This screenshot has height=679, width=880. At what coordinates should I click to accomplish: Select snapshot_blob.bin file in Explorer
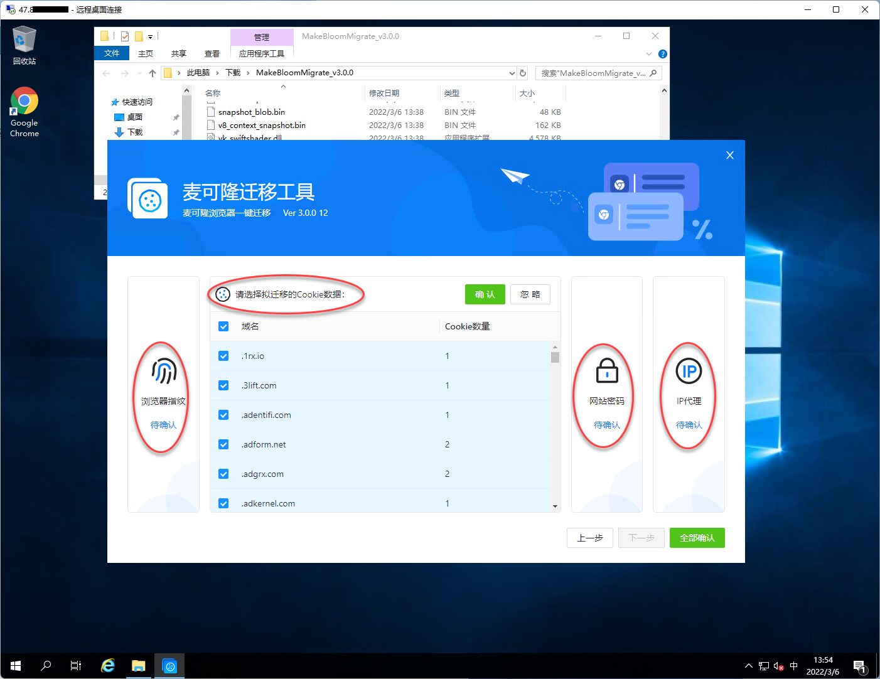tap(252, 112)
